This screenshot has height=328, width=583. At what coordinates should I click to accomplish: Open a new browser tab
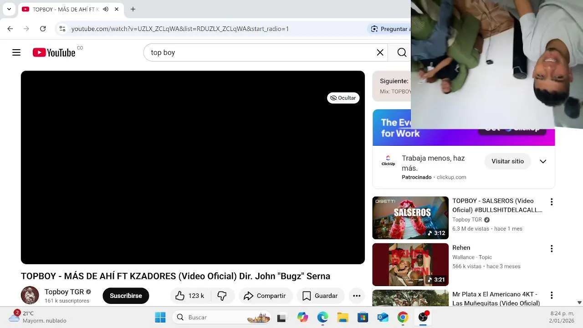coord(133,9)
